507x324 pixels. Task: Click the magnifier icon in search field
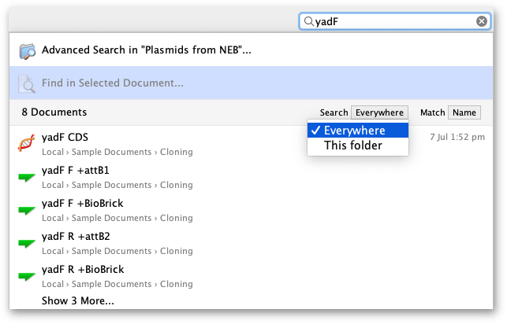click(309, 21)
